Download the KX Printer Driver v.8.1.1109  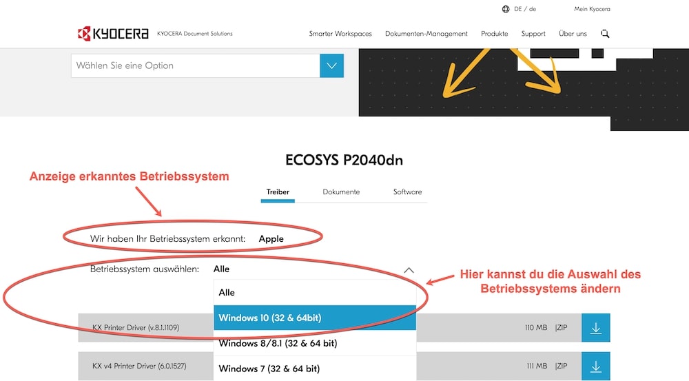coord(595,328)
